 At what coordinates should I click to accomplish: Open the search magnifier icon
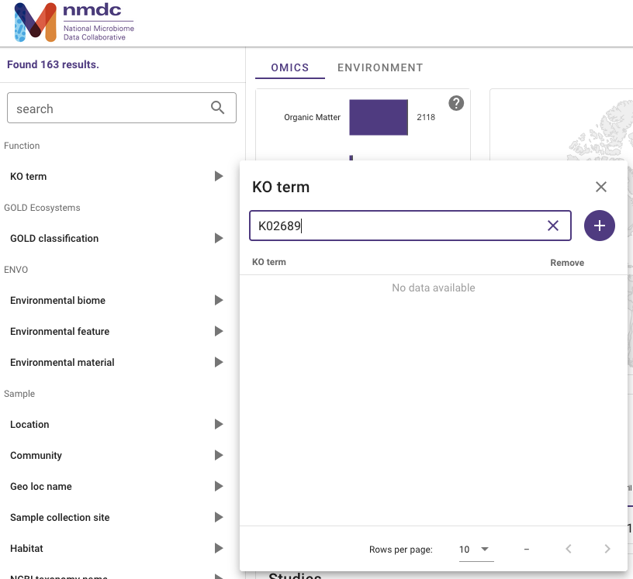[217, 108]
